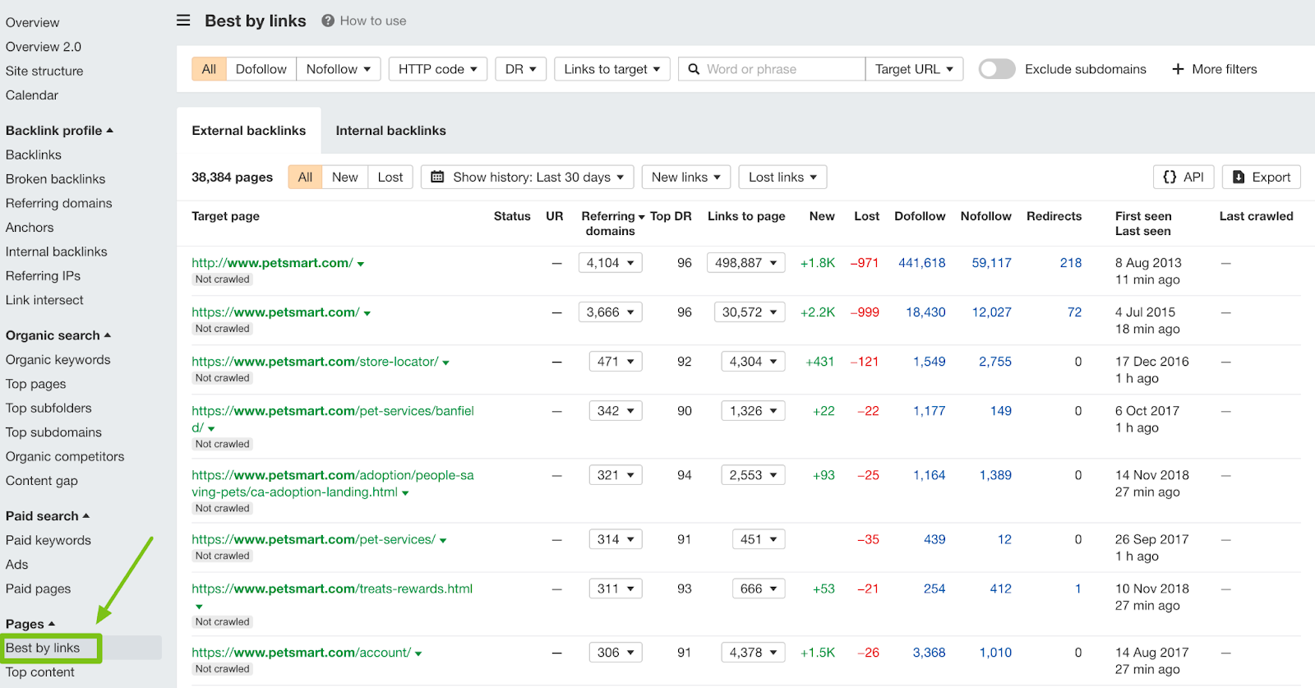Click the Top DR column header

point(671,216)
